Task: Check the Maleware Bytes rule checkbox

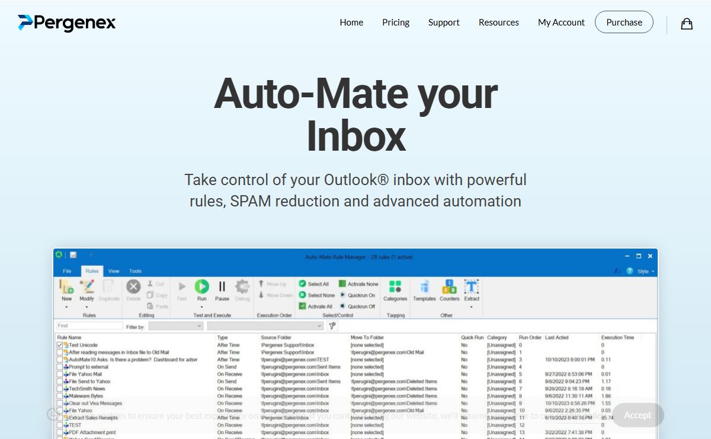Action: pos(59,396)
